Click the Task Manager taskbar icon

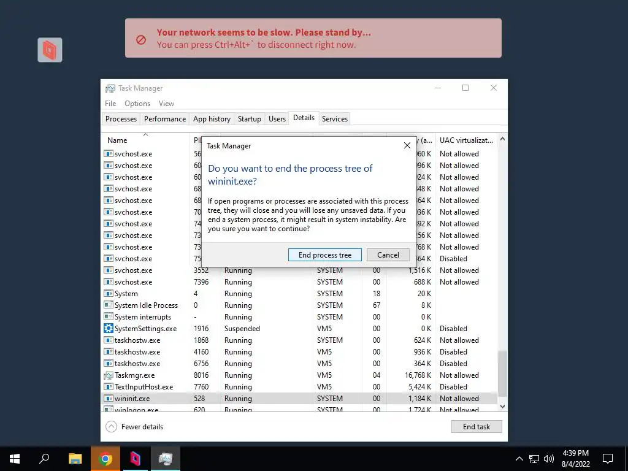point(166,459)
